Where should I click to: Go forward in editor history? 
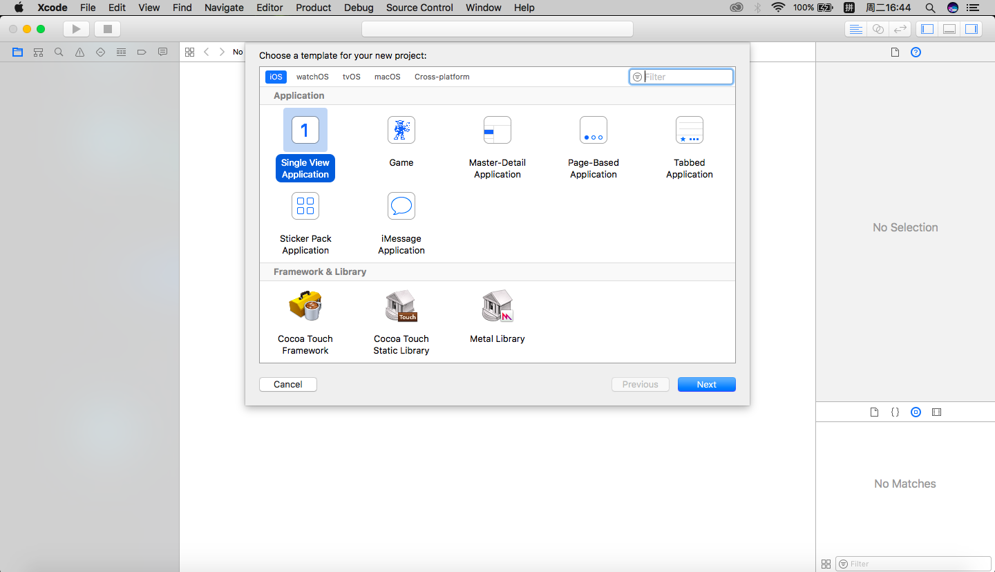(222, 52)
